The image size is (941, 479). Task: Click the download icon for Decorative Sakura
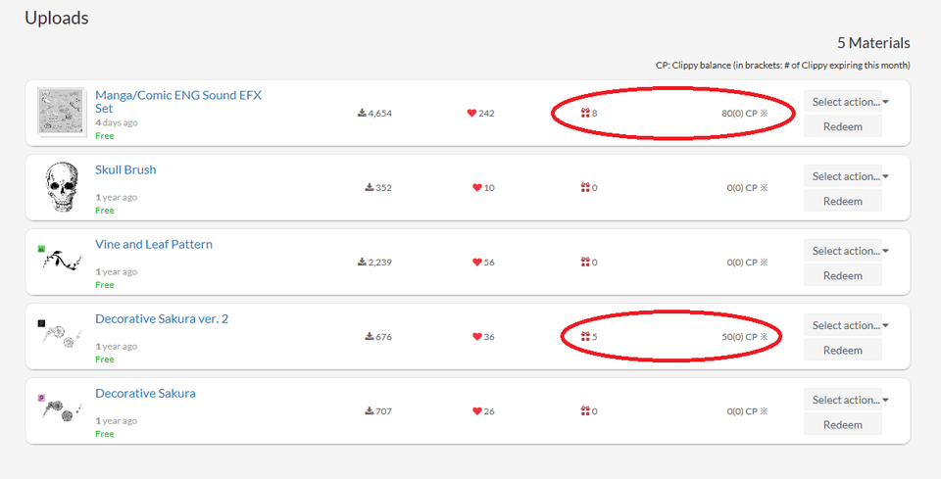click(x=370, y=411)
